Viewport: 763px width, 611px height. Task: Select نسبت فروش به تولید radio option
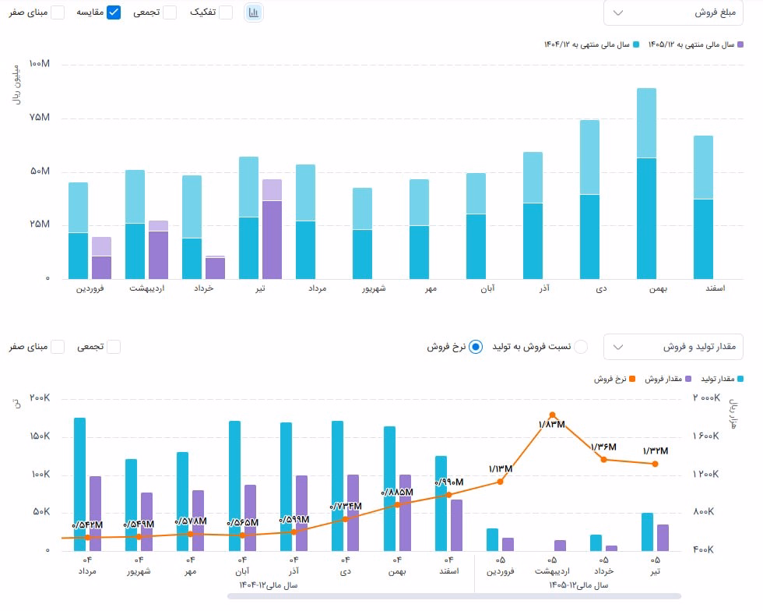tap(581, 347)
